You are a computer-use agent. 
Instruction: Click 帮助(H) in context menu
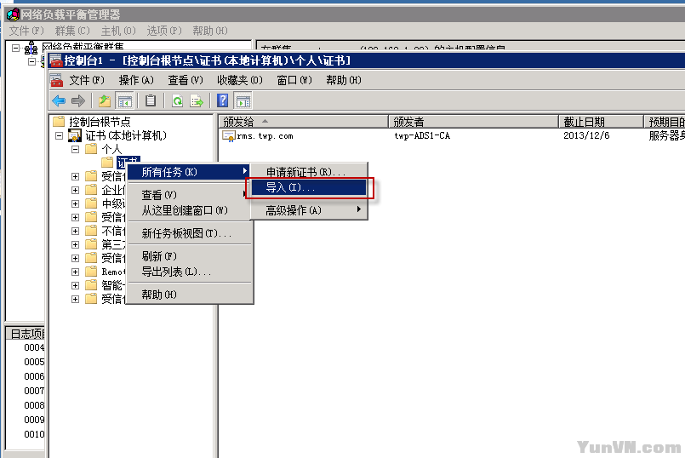189,295
